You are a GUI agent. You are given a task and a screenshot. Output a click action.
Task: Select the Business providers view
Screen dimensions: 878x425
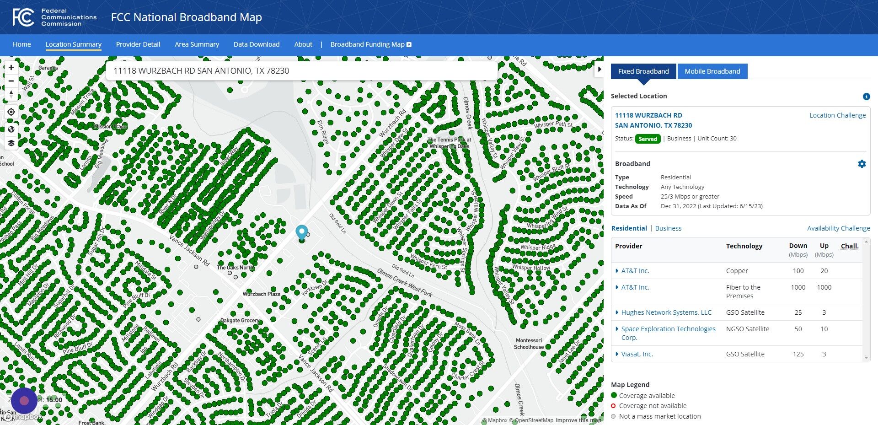(x=668, y=228)
